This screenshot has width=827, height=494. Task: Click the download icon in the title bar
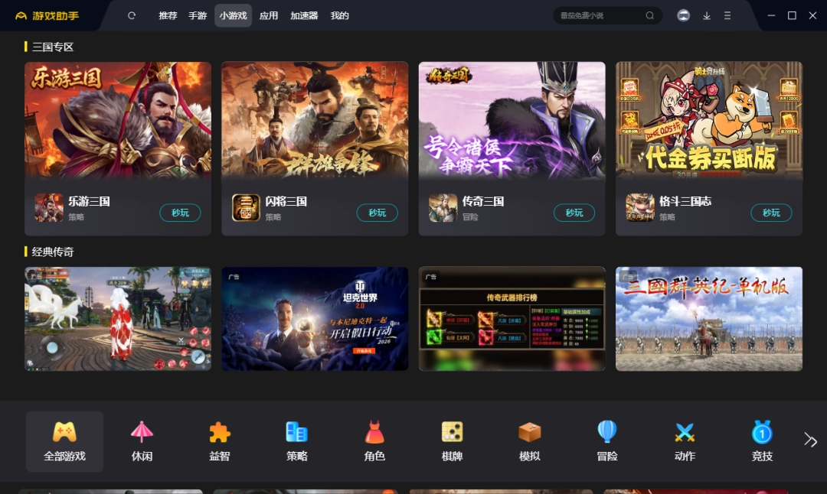pos(706,15)
